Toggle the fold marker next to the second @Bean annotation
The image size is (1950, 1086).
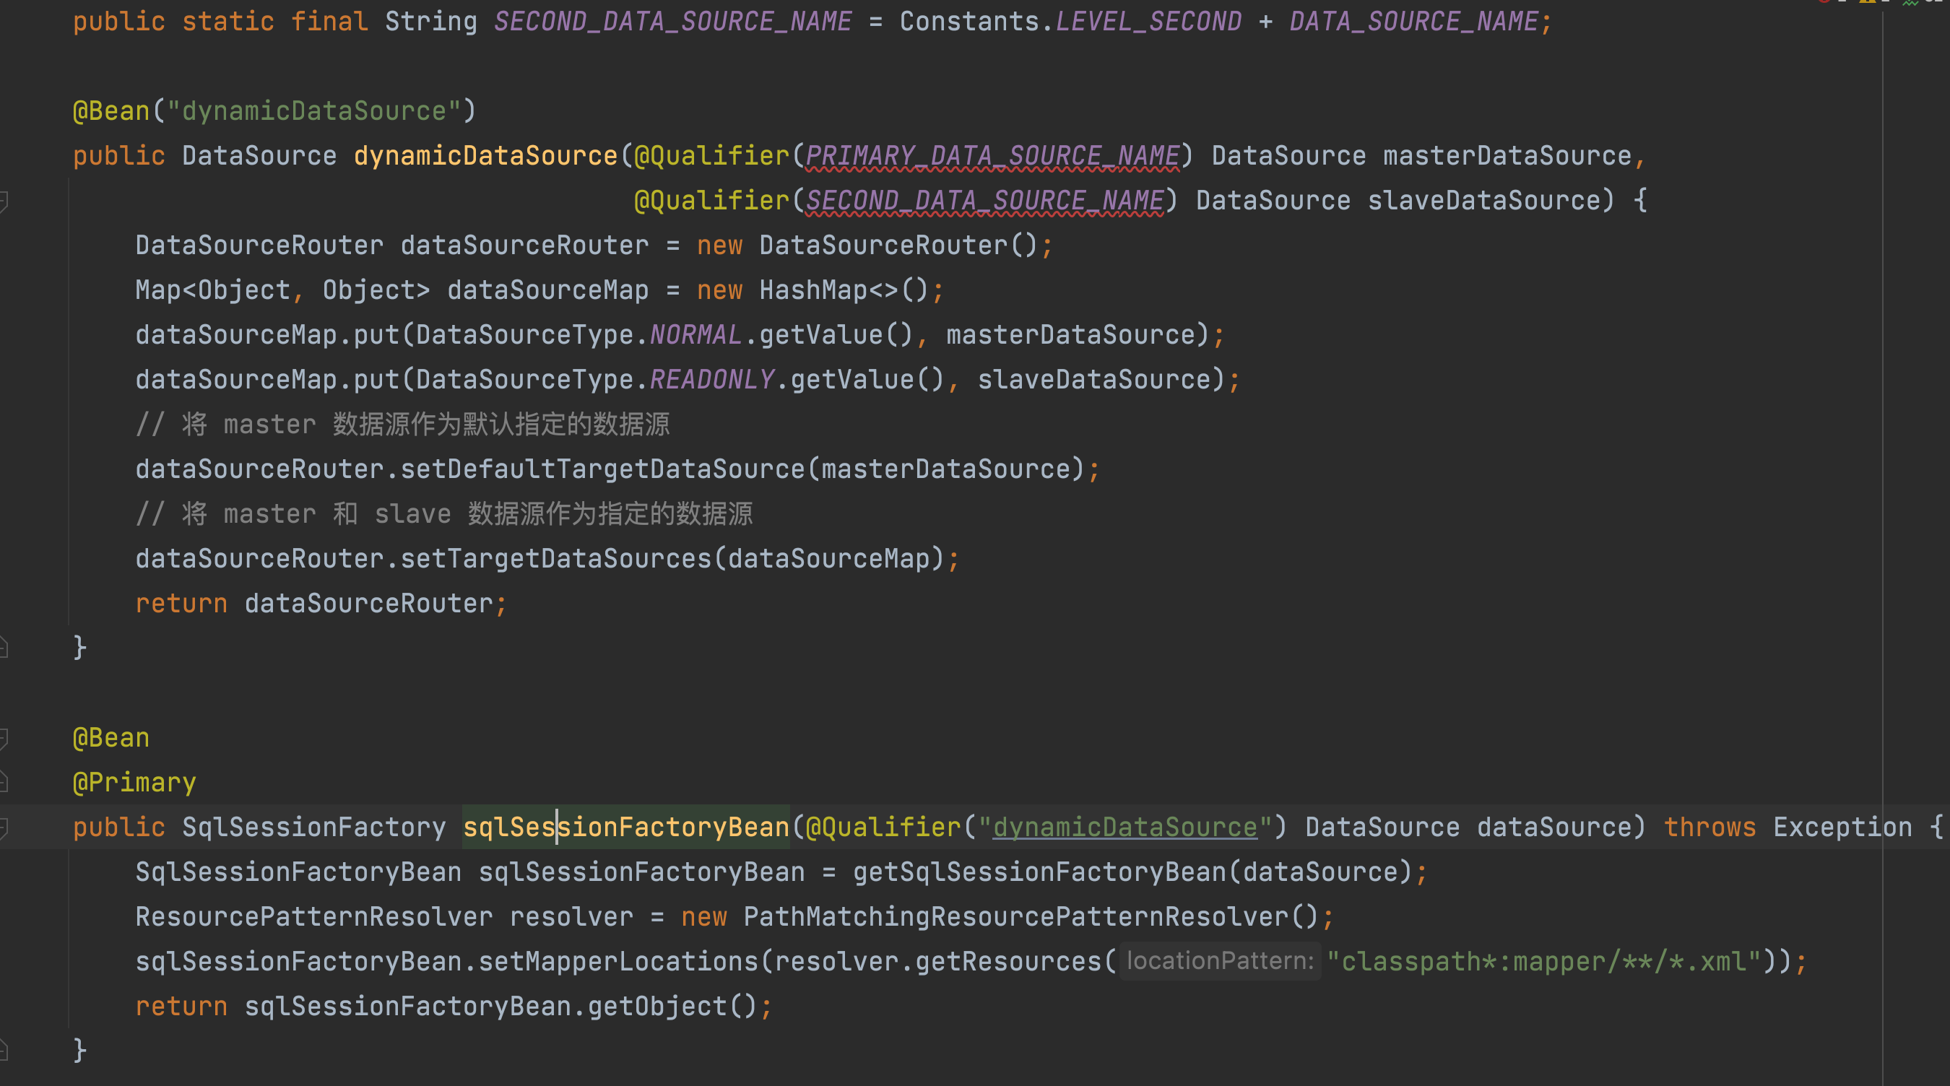4,738
